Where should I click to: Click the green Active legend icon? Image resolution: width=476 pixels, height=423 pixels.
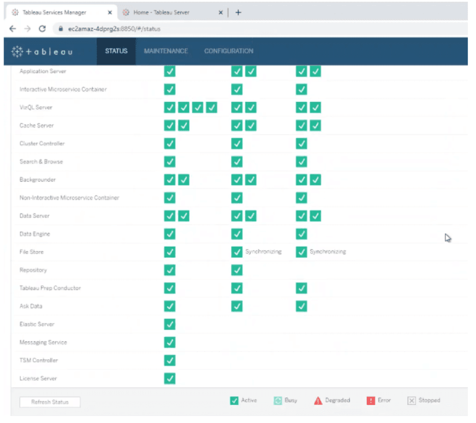coord(234,400)
